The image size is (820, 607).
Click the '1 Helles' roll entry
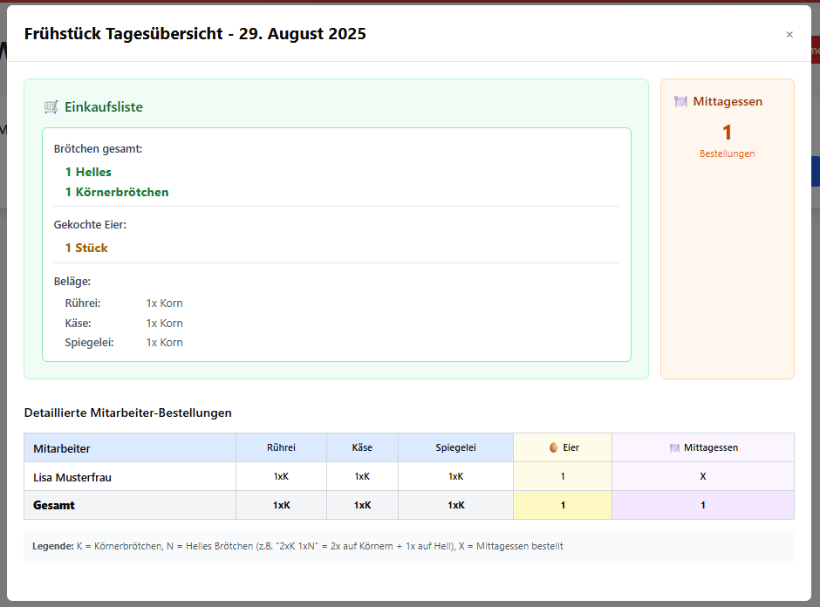pyautogui.click(x=88, y=172)
